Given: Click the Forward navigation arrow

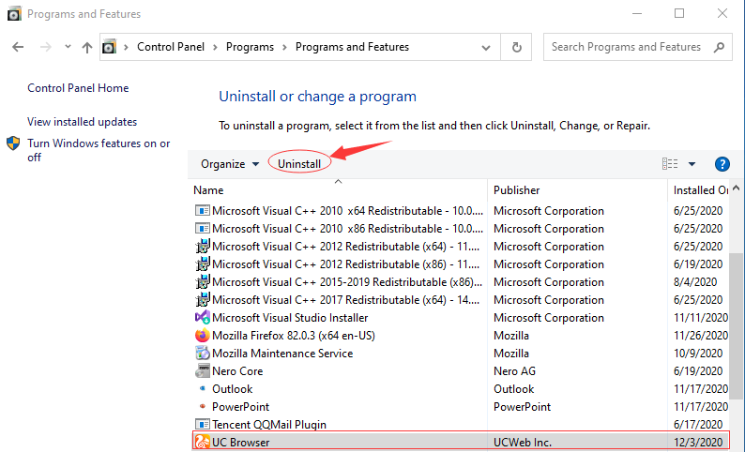Looking at the screenshot, I should [46, 47].
